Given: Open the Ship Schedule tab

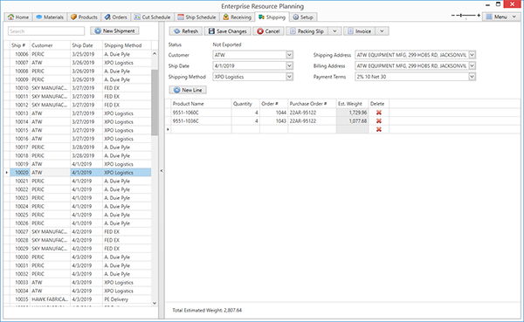Looking at the screenshot, I should coord(196,17).
